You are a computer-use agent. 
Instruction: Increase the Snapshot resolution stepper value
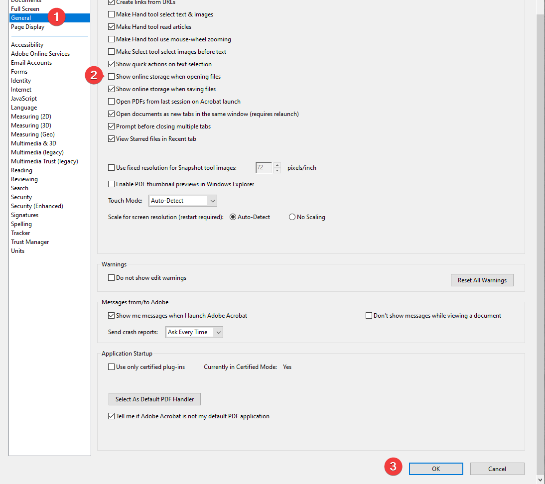(277, 165)
